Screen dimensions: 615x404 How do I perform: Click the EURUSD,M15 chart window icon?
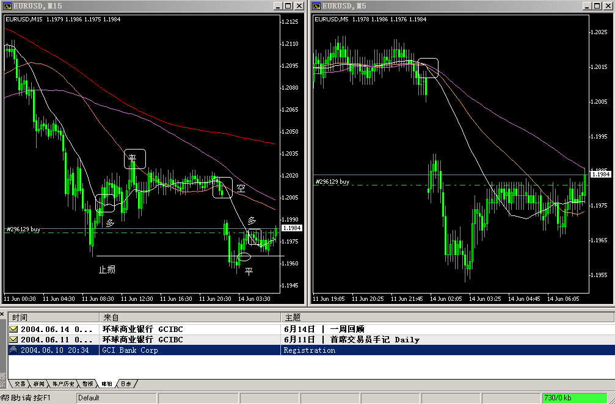pyautogui.click(x=7, y=6)
